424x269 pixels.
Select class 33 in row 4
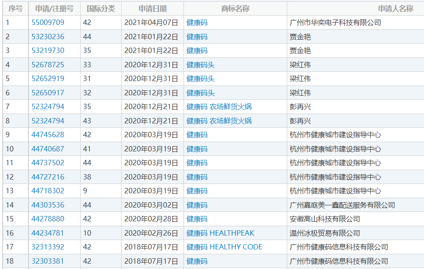click(x=87, y=65)
